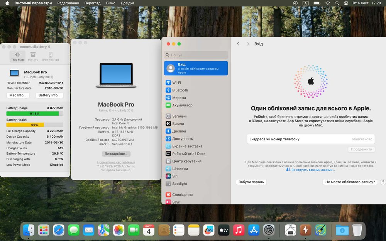Open Spotlight search in menu bar
This screenshot has height=241, width=386.
point(337,3)
